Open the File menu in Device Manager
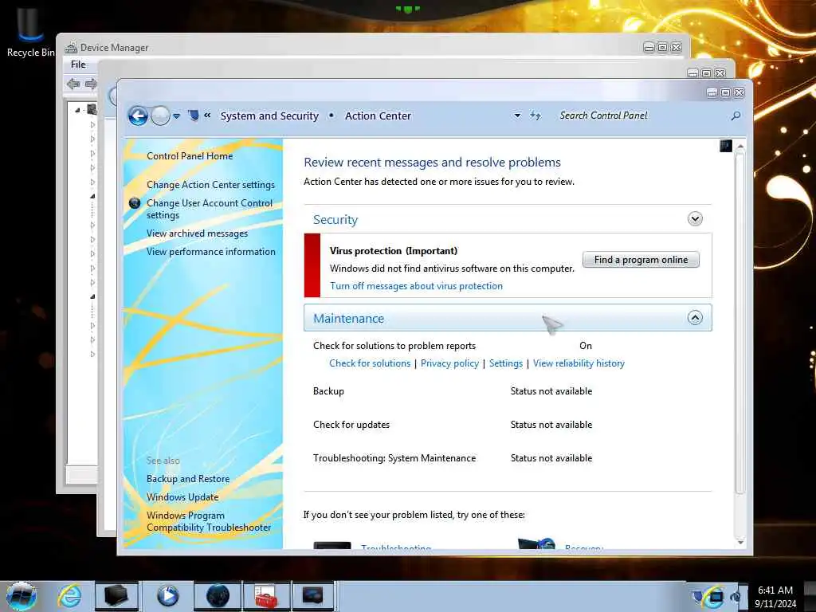Screen dimensions: 816x612 78,65
